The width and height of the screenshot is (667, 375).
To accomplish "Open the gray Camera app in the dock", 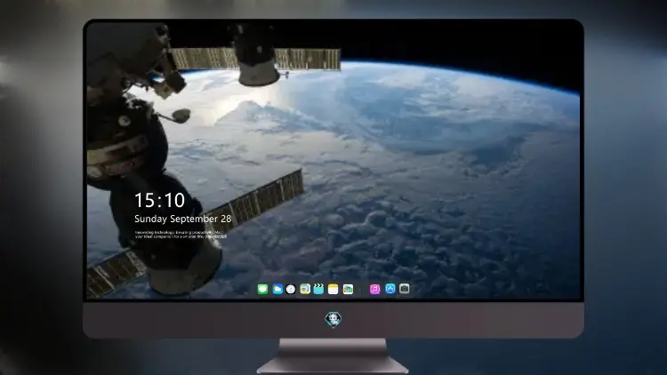I will (x=405, y=289).
